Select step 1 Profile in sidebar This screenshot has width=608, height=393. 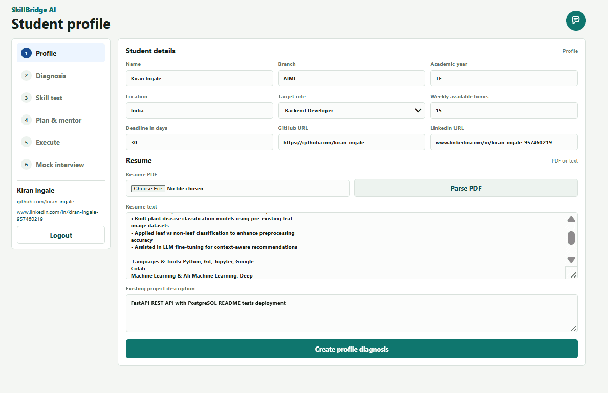[x=61, y=53]
